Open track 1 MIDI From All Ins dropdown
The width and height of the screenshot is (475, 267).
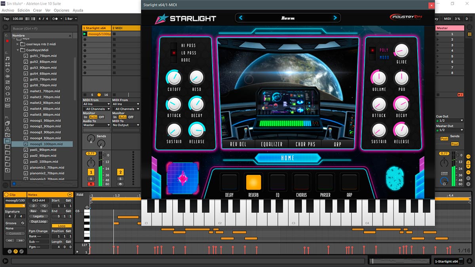[96, 104]
